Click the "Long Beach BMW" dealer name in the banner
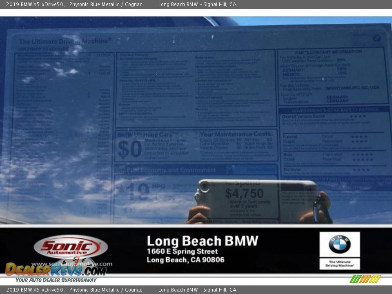The width and height of the screenshot is (392, 294). [x=203, y=241]
